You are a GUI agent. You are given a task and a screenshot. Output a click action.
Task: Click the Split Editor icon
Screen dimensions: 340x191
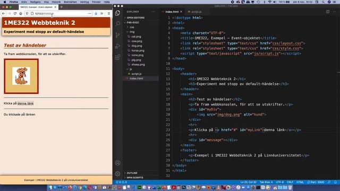coord(328,12)
